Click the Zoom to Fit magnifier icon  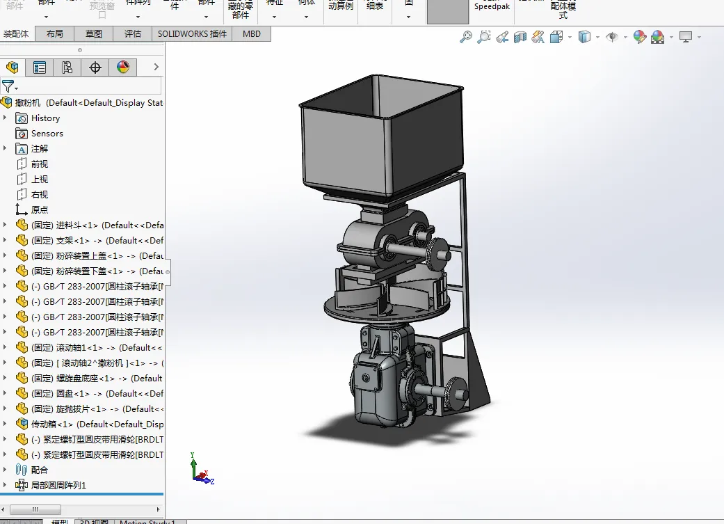tap(466, 38)
